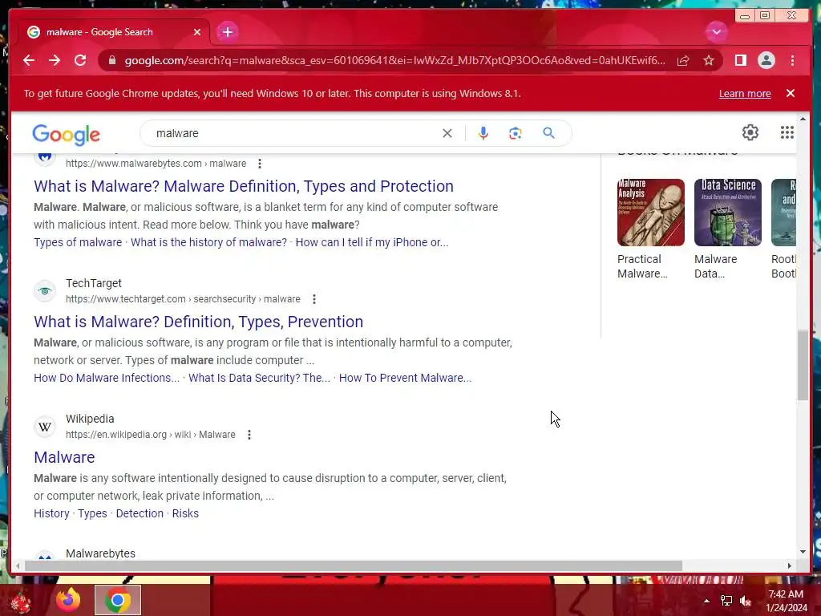This screenshot has width=821, height=616.
Task: Open What Is Data Security? sitelink
Action: 259,378
